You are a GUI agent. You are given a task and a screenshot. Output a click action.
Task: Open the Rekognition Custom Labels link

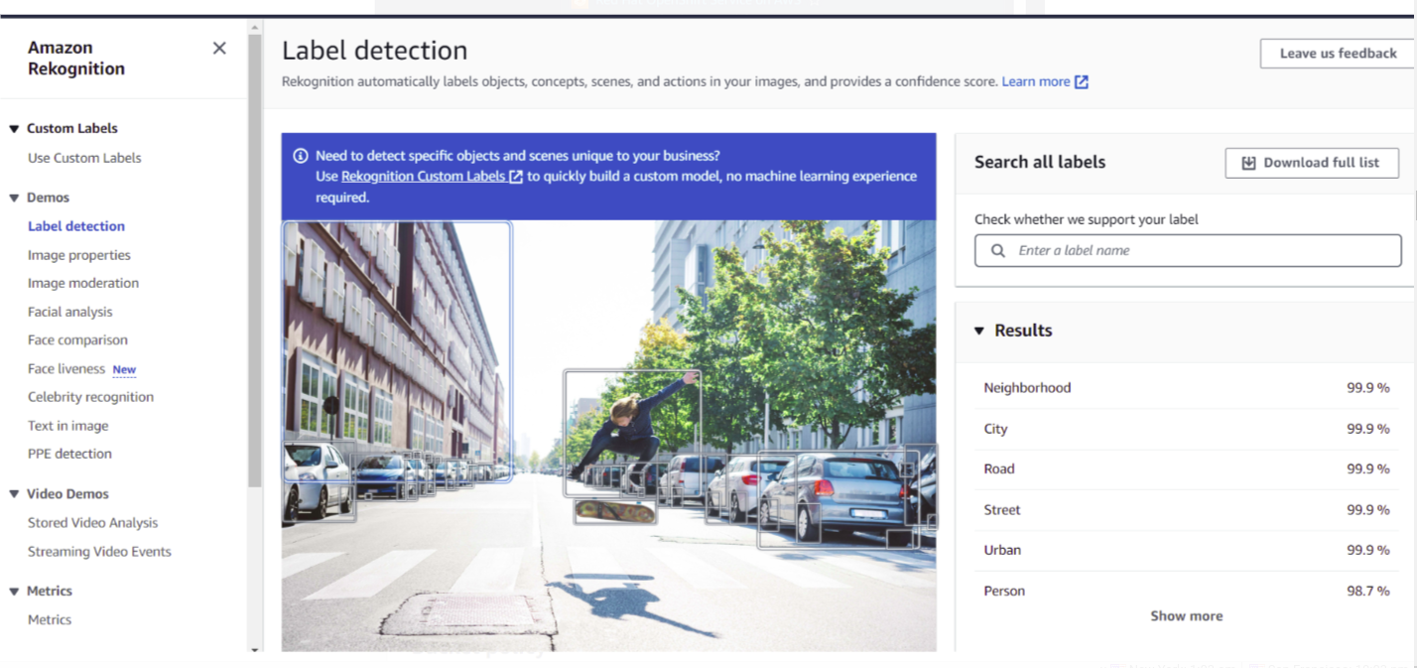click(423, 177)
